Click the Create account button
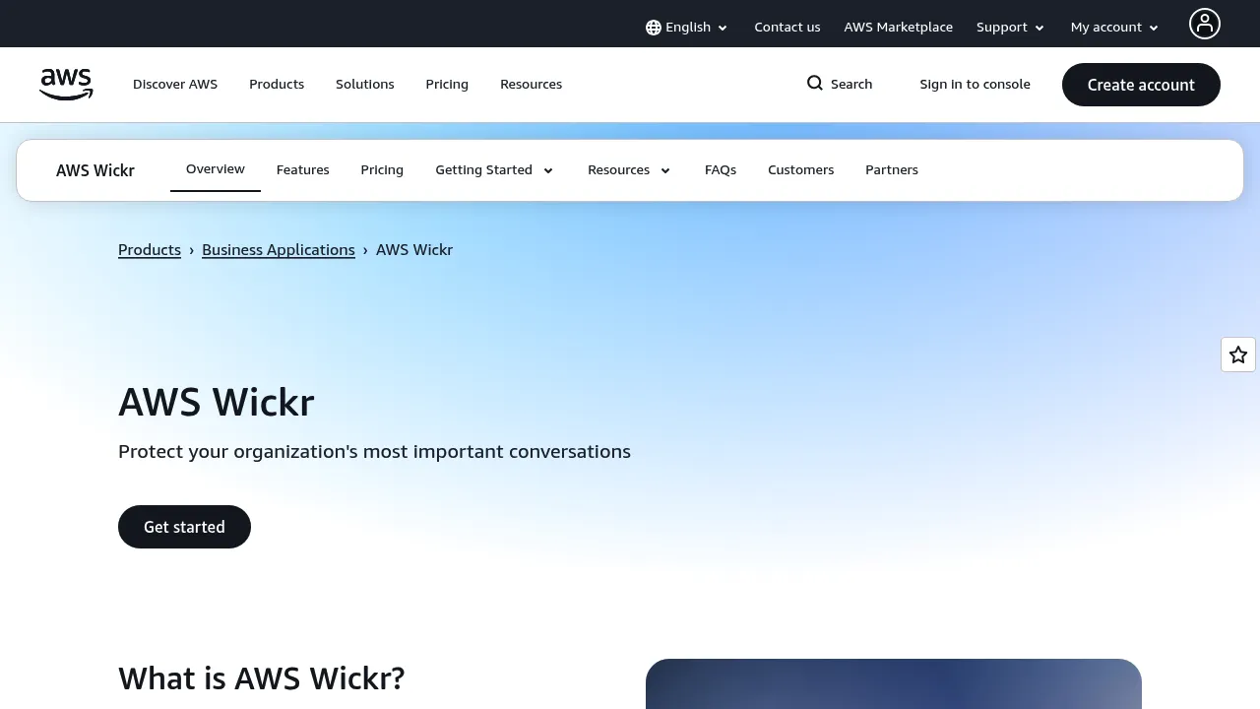The image size is (1260, 709). pyautogui.click(x=1141, y=85)
